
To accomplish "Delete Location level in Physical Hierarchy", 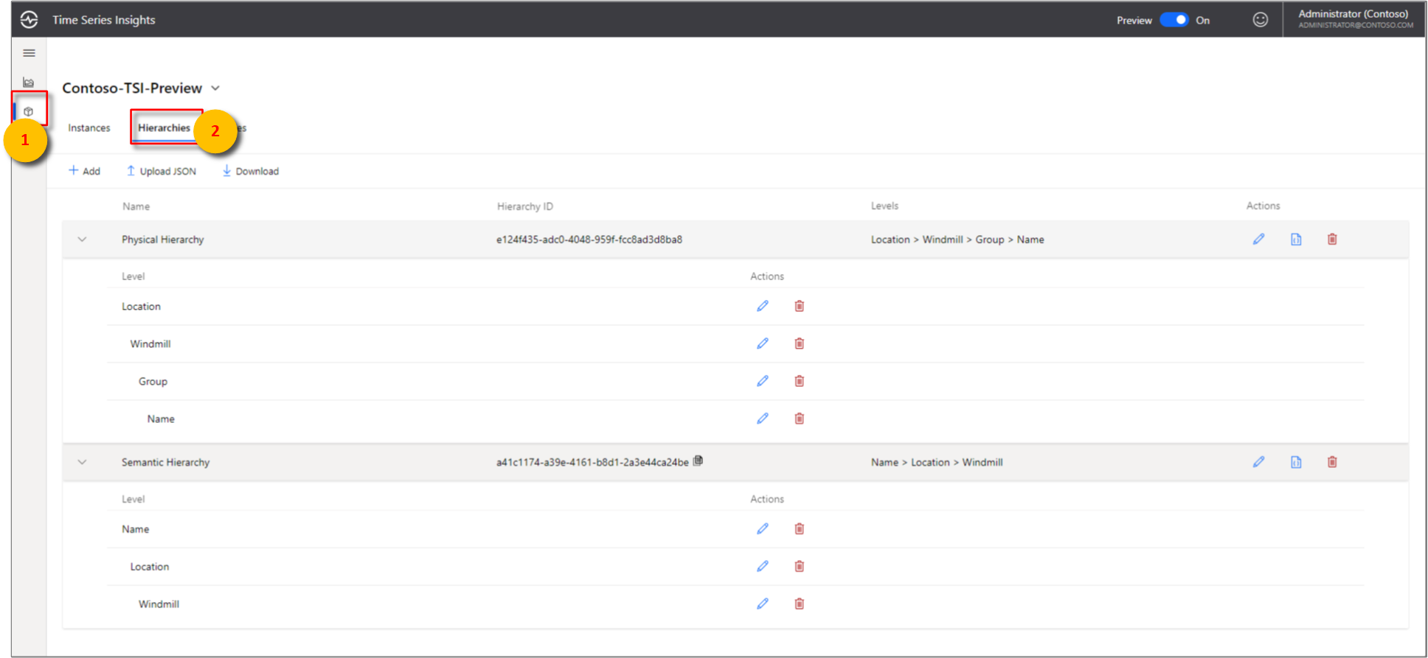I will [x=800, y=306].
